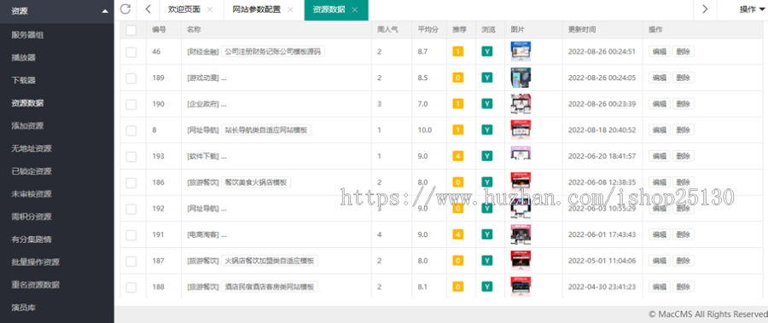Click 删除 for row 193

point(684,156)
